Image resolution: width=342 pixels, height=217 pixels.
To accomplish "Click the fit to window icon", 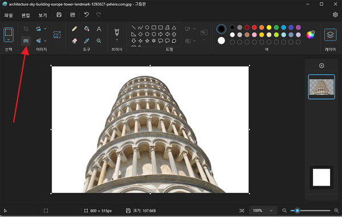I will pyautogui.click(x=242, y=211).
